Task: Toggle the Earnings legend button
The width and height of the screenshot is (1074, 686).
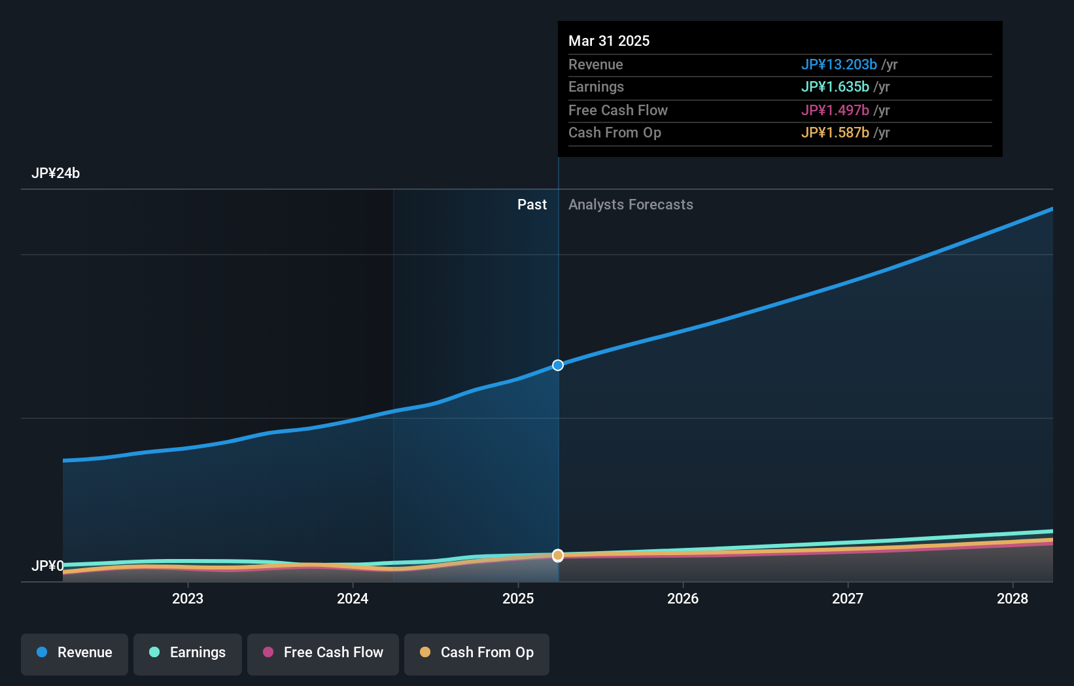Action: pos(188,654)
